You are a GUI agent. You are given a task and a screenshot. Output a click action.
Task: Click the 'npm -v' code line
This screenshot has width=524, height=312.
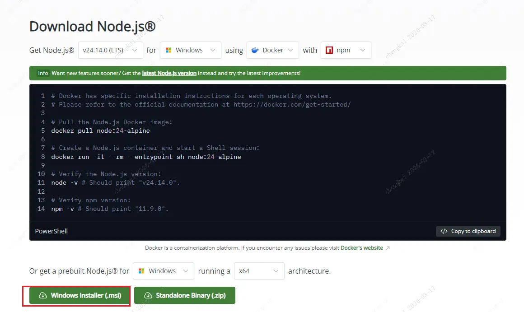[x=110, y=209]
